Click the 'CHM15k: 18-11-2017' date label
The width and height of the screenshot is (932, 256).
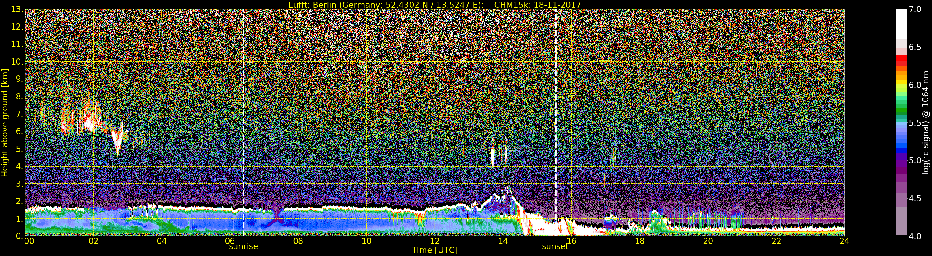tap(537, 5)
